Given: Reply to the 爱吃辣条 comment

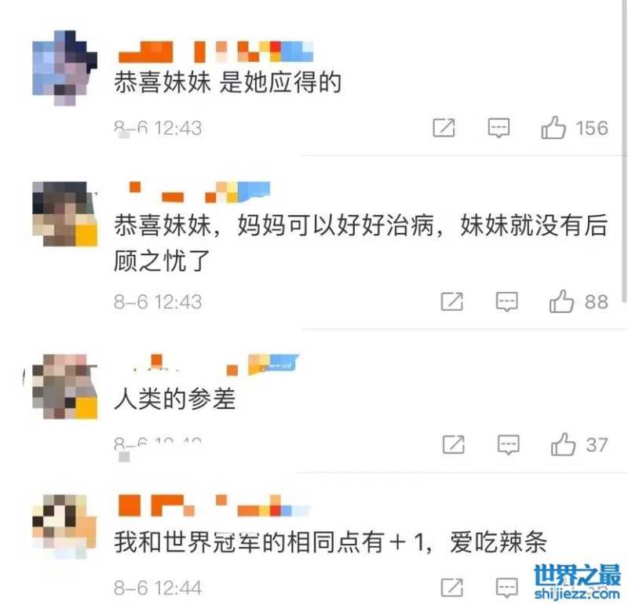Looking at the screenshot, I should tap(506, 588).
